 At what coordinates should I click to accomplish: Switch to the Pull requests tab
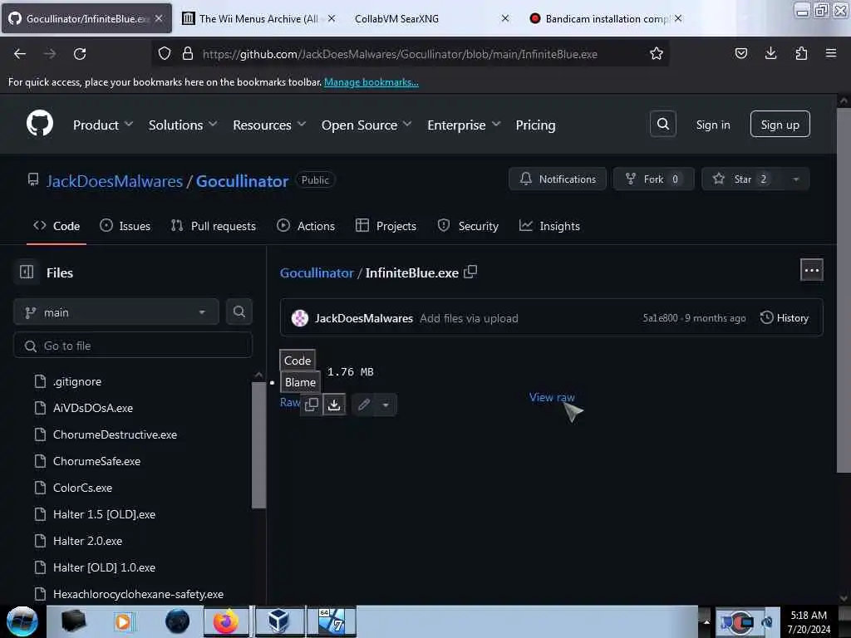pos(214,226)
